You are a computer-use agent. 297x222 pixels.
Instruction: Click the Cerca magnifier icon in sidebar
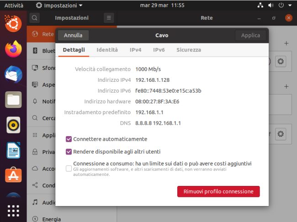pos(35,118)
